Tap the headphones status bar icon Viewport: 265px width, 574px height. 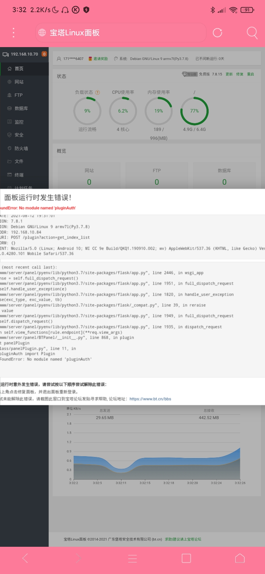click(x=65, y=10)
